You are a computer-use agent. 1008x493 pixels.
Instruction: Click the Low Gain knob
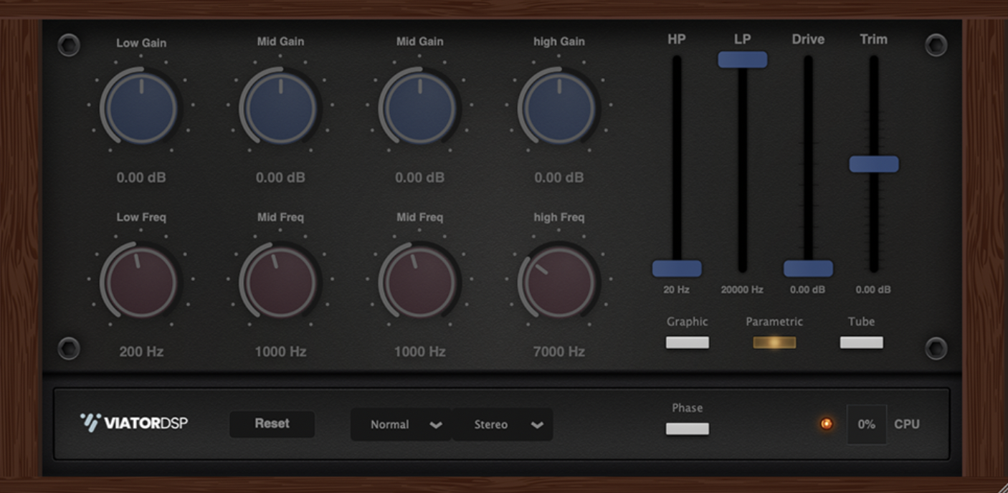point(141,108)
